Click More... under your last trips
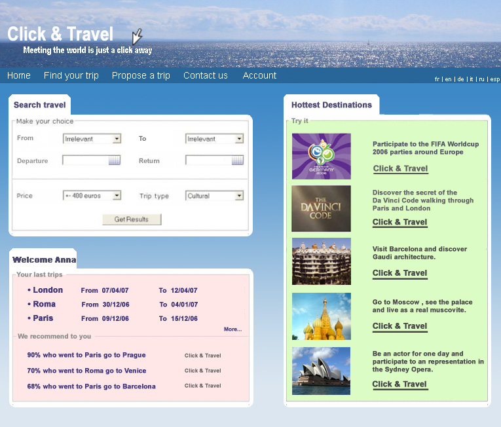Screen dimensions: 501x427 point(232,329)
